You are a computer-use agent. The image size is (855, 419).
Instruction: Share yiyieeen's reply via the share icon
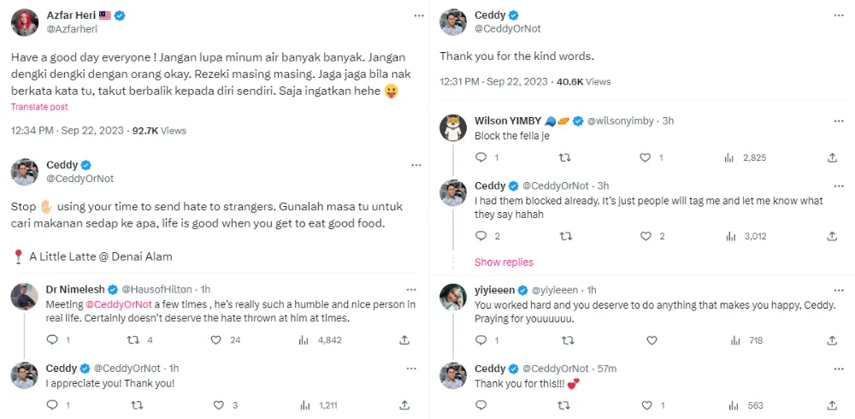pos(832,340)
